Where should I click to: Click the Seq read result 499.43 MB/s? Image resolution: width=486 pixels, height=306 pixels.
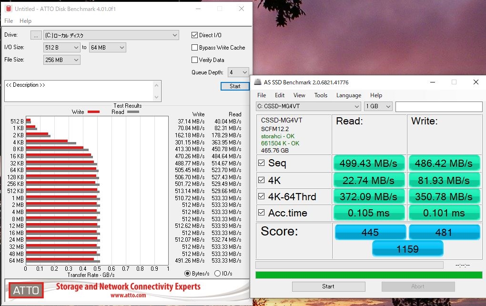pyautogui.click(x=369, y=163)
